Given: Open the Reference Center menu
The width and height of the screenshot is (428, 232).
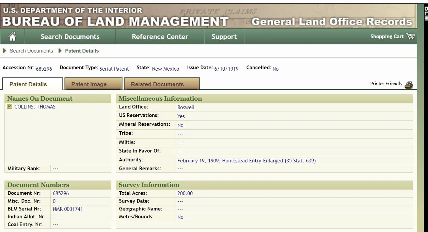Looking at the screenshot, I should (x=160, y=37).
